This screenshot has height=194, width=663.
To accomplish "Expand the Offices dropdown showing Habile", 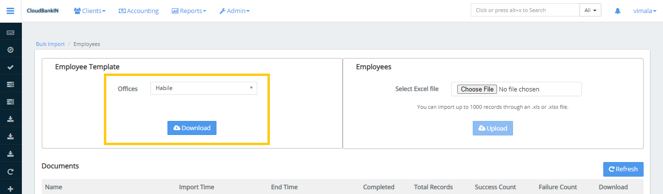I will tap(203, 88).
